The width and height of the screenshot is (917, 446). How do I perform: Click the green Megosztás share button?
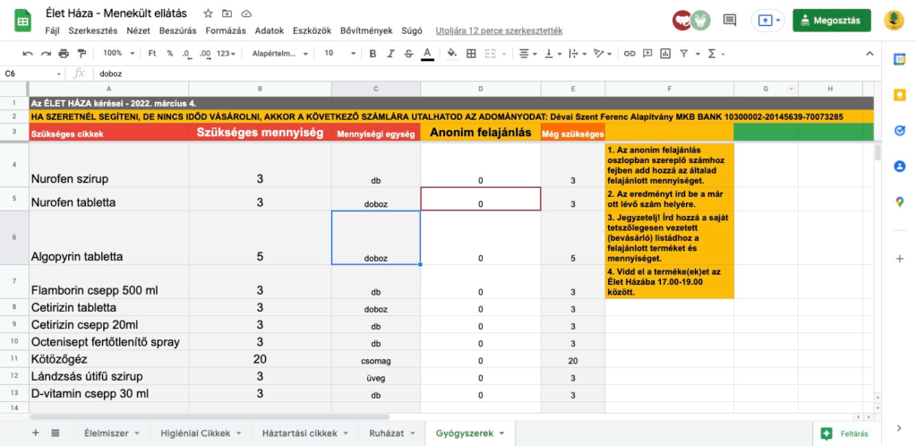pyautogui.click(x=831, y=20)
